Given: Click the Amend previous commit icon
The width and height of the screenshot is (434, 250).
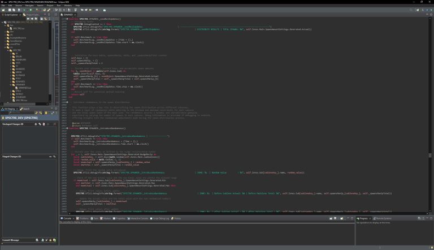Looking at the screenshot, I should 42,240.
